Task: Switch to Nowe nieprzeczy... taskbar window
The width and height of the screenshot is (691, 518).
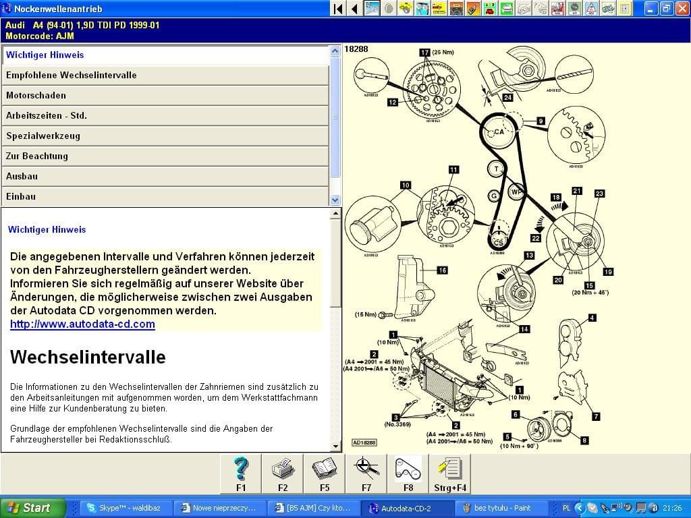Action: [219, 508]
